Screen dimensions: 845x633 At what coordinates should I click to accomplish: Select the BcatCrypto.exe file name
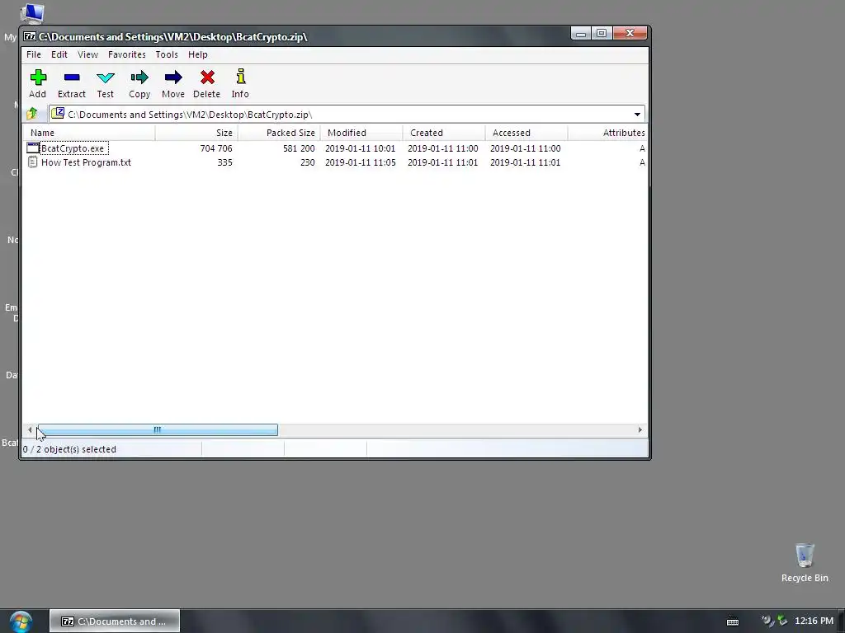click(73, 148)
